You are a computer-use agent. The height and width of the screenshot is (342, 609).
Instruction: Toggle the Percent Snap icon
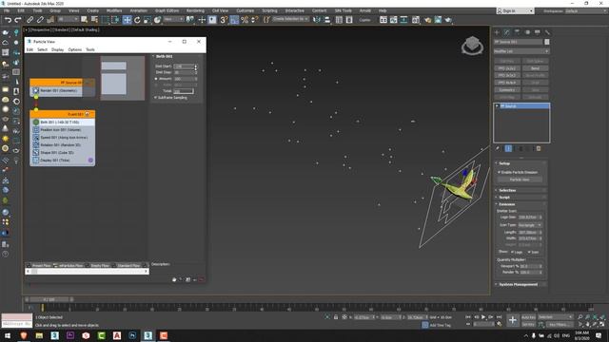click(245, 20)
